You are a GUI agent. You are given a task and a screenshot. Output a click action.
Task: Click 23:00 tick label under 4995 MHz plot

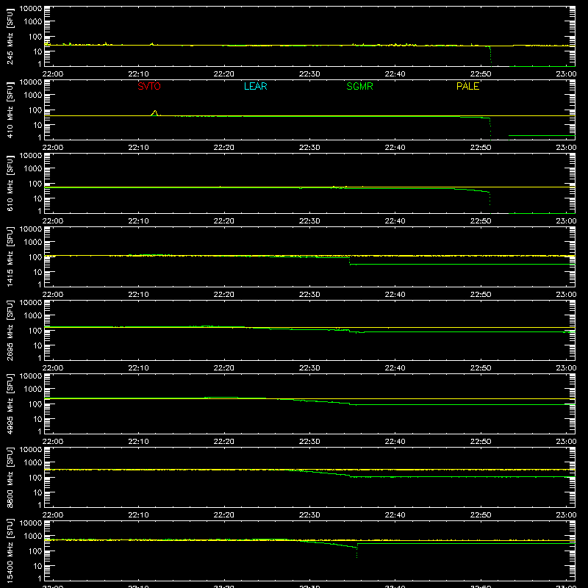pos(566,442)
